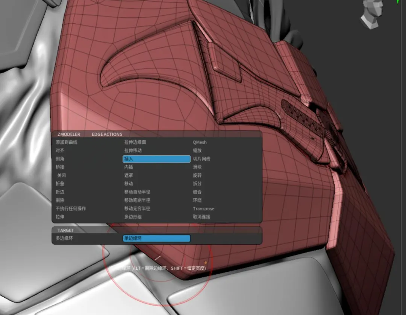Select the 遮罩 action
Screen dimensions: 406x315
coord(129,175)
